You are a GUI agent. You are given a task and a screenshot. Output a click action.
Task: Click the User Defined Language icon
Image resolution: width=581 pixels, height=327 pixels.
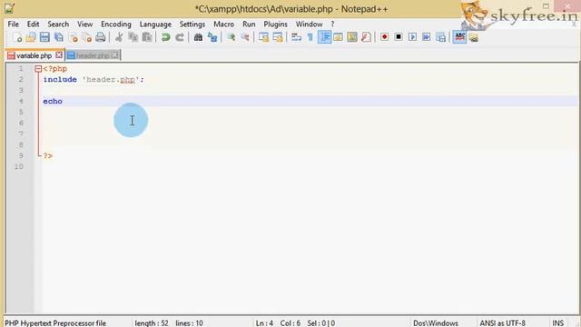pos(338,37)
